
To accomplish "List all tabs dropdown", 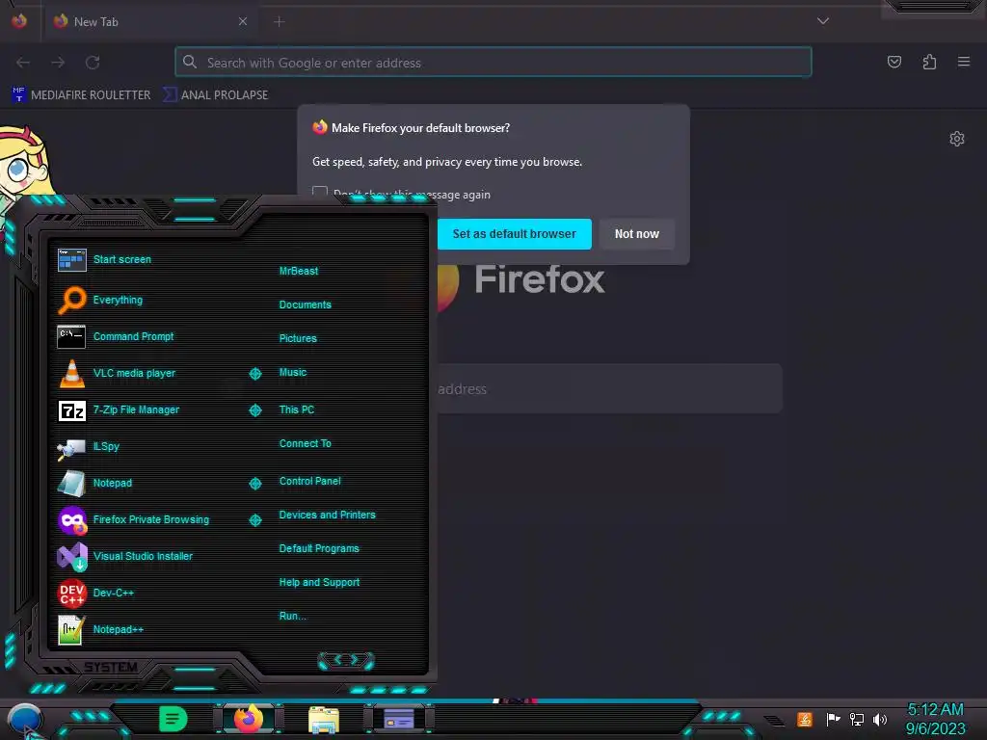I will tap(823, 21).
